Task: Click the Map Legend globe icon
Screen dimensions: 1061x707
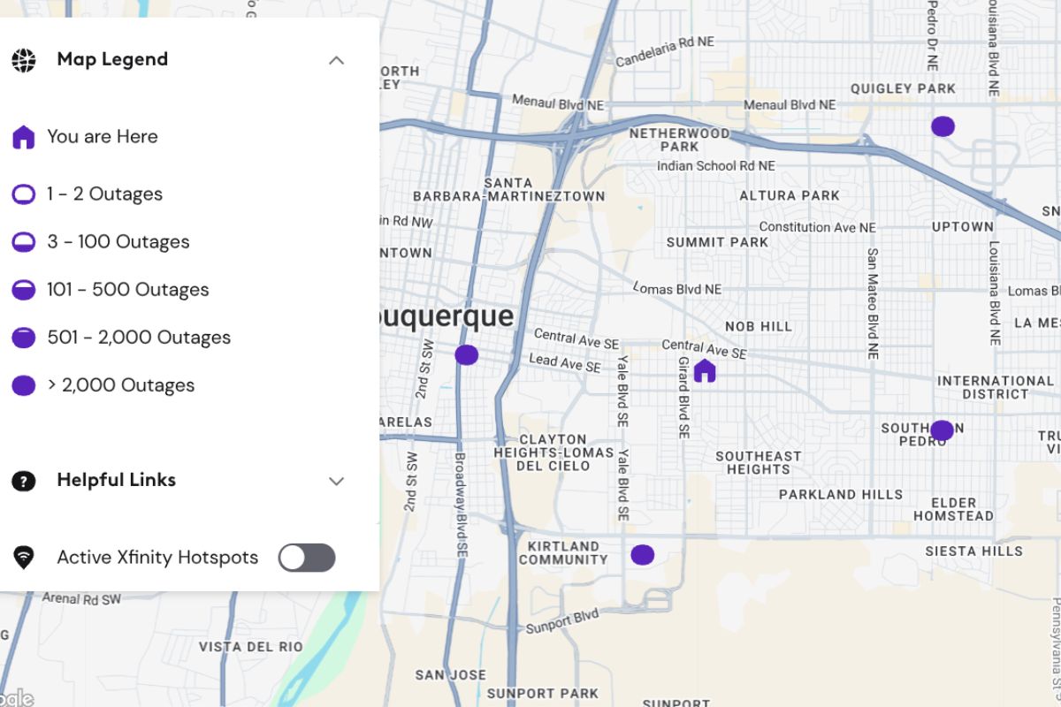Action: pyautogui.click(x=24, y=59)
